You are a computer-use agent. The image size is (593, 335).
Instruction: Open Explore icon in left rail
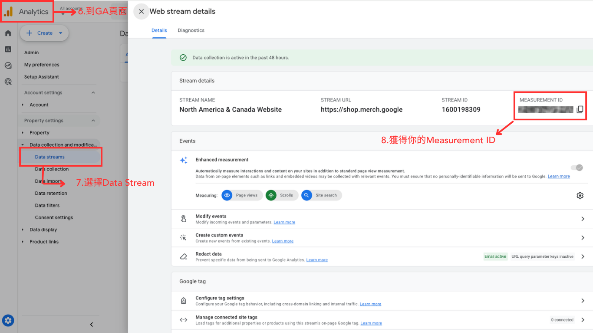pyautogui.click(x=8, y=66)
